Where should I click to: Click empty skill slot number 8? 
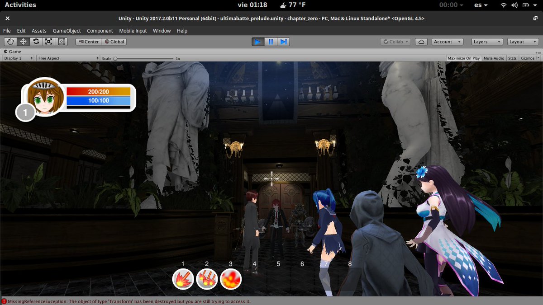point(350,280)
